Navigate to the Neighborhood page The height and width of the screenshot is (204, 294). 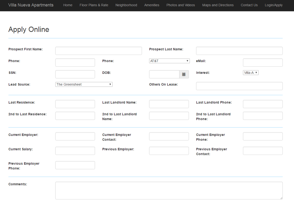126,5
